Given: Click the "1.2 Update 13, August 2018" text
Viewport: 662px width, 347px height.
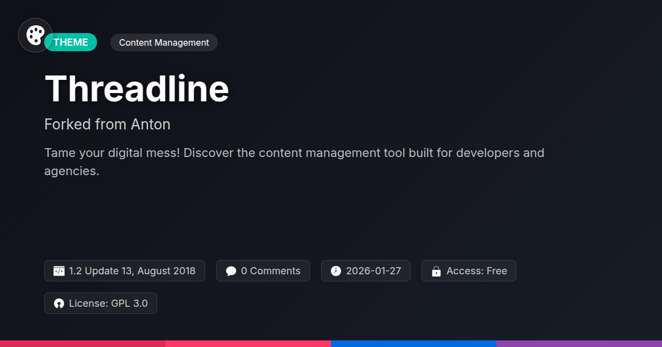Looking at the screenshot, I should coord(132,271).
